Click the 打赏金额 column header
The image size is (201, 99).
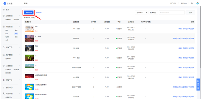point(107,22)
